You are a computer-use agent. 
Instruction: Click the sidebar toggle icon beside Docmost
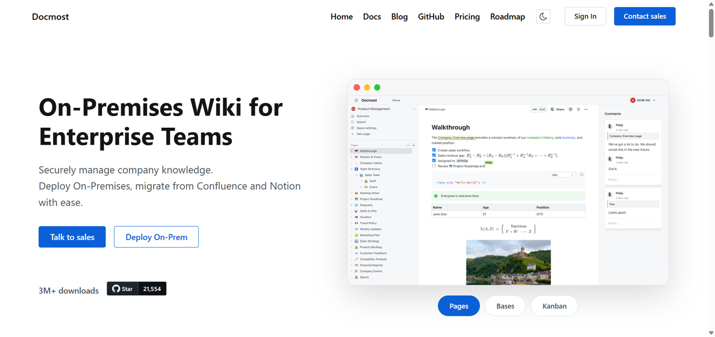click(x=356, y=100)
